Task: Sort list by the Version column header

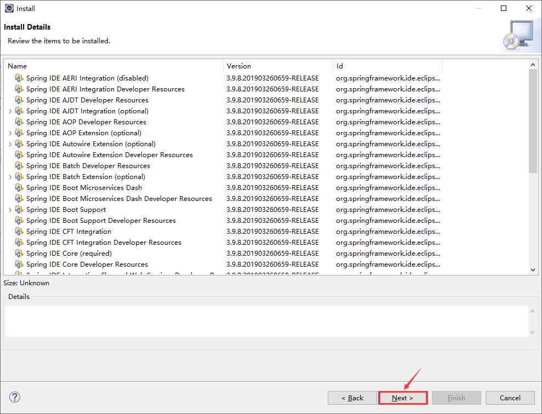Action: coord(278,66)
